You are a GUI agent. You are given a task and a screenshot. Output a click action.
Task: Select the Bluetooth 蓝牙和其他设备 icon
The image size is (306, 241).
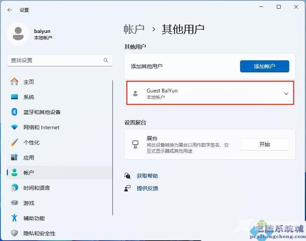tap(14, 112)
